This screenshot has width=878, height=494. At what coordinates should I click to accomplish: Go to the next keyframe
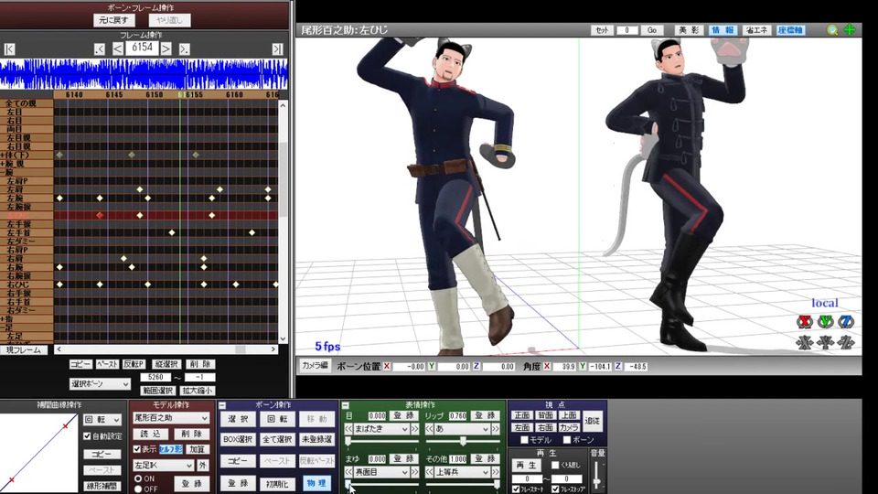(x=184, y=48)
